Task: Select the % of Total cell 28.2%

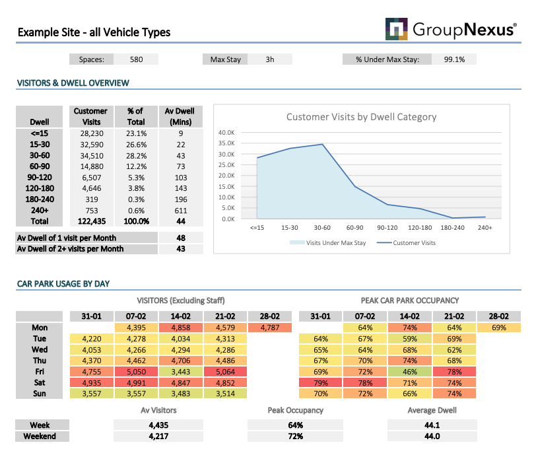Action: tap(136, 155)
